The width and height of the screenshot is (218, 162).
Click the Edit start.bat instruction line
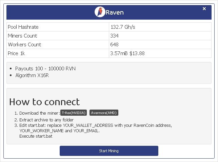point(96,125)
